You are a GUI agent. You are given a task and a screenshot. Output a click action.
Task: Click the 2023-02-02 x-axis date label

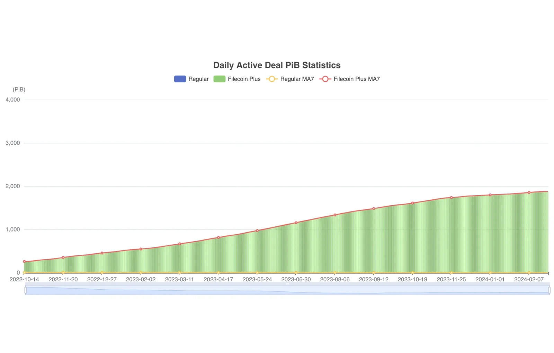tap(141, 279)
